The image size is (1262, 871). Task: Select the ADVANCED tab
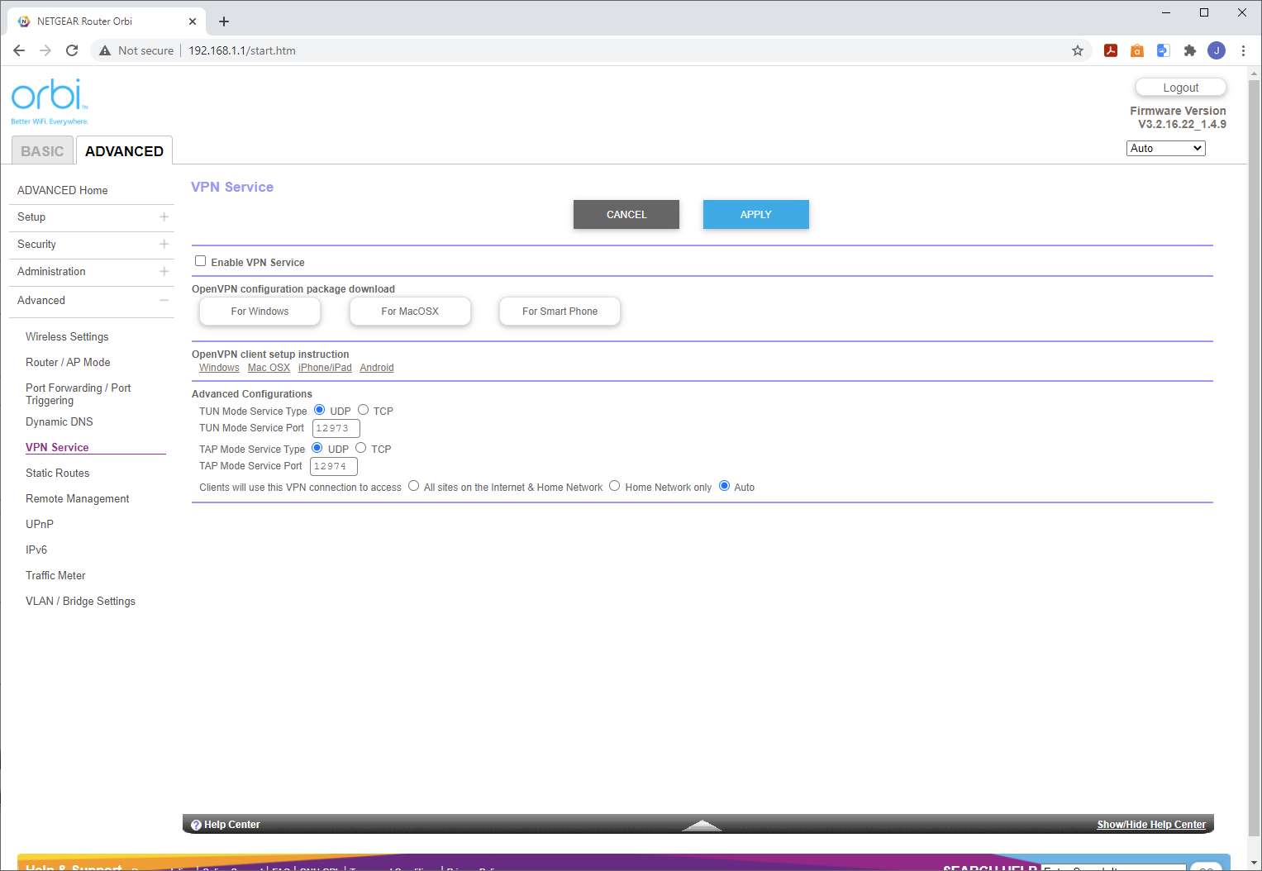(x=124, y=150)
